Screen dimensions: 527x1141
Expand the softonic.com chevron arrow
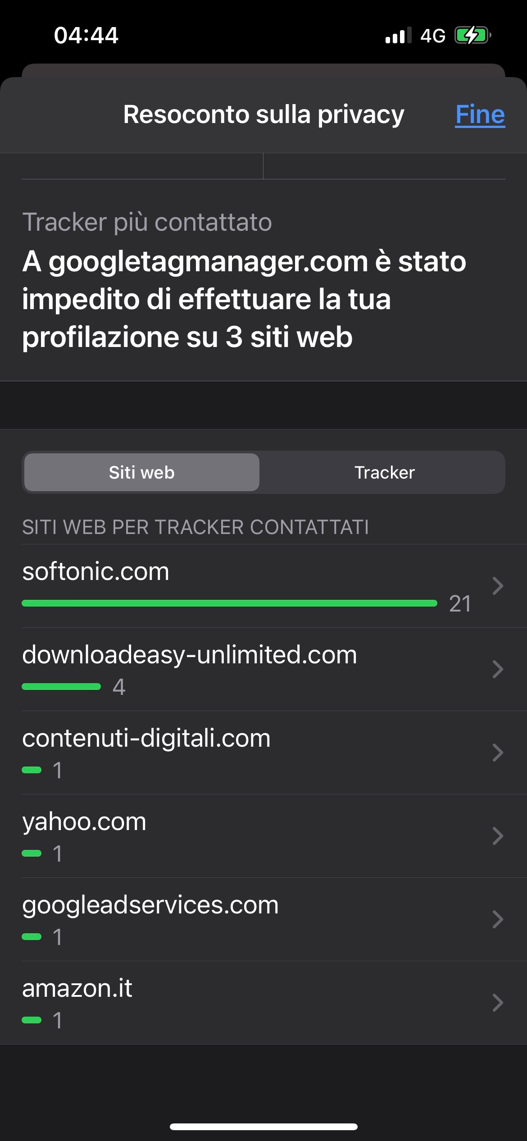click(x=497, y=586)
